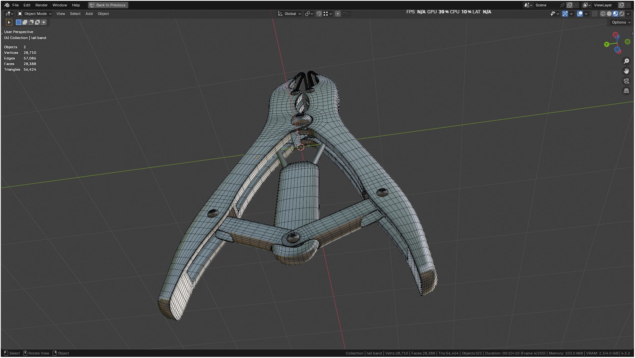Choose the Invert selection mode icon
The height and width of the screenshot is (358, 635).
tap(37, 22)
